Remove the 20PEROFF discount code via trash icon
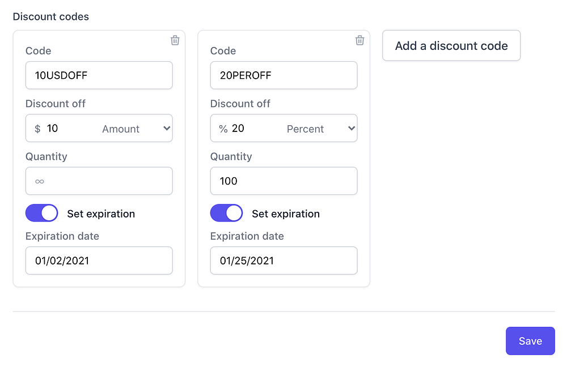The height and width of the screenshot is (367, 567). click(x=359, y=40)
